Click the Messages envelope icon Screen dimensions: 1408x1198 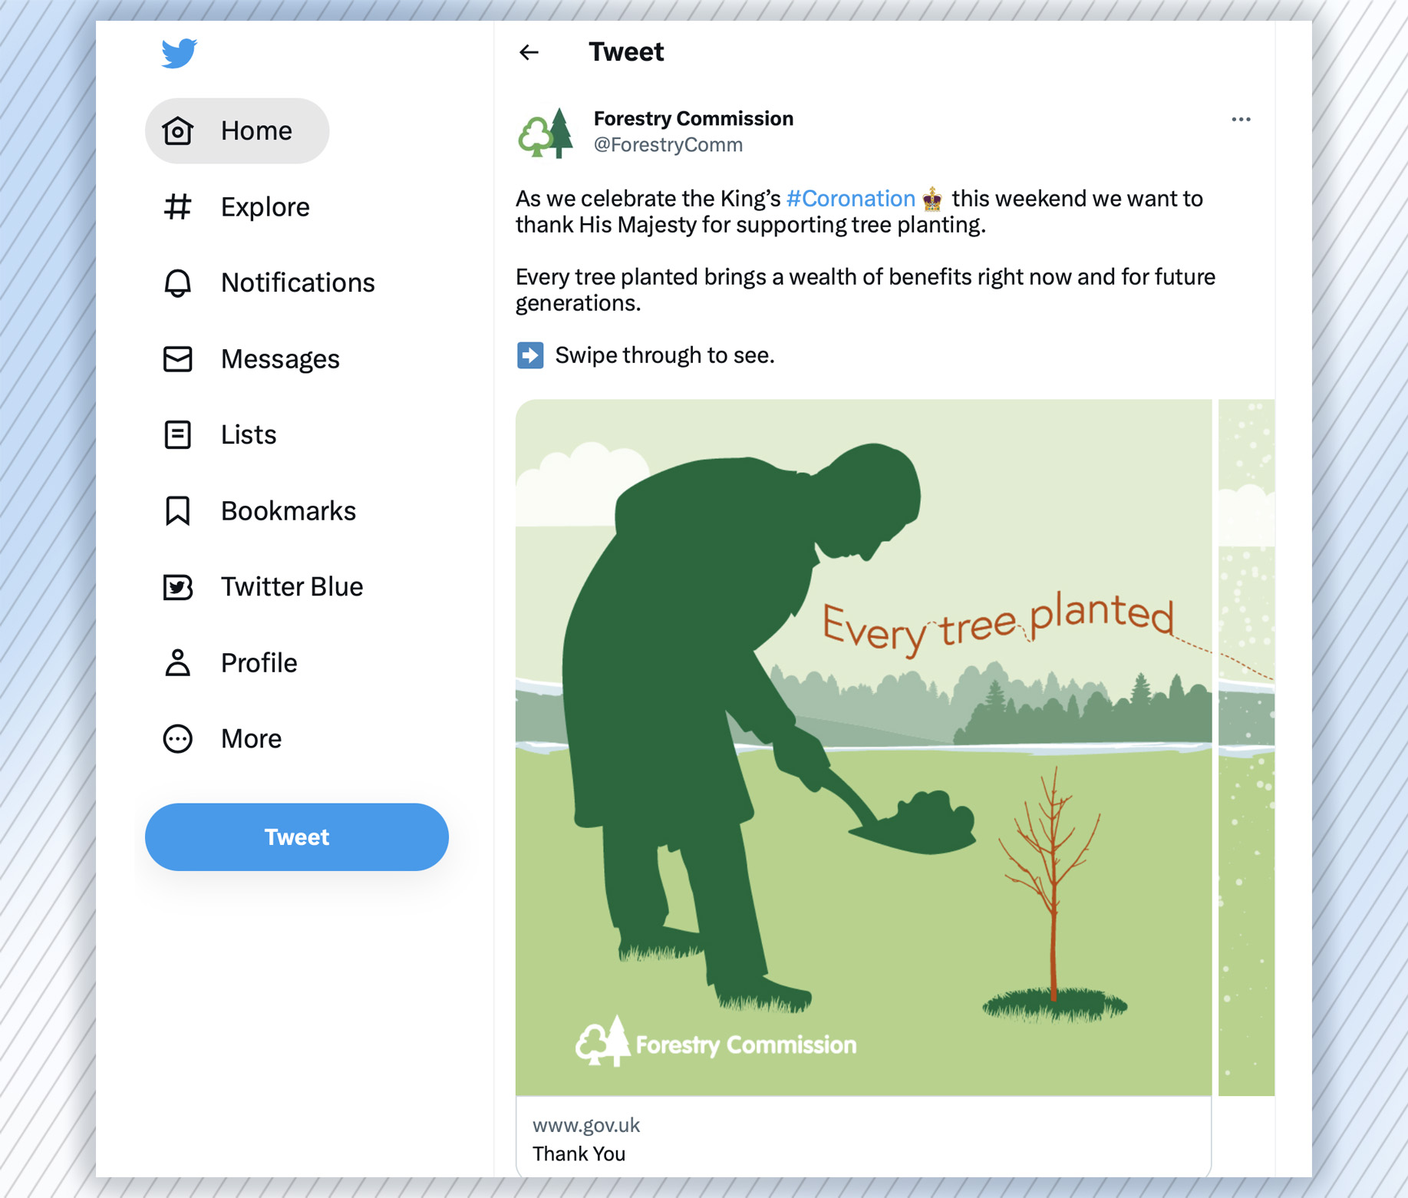pyautogui.click(x=177, y=358)
